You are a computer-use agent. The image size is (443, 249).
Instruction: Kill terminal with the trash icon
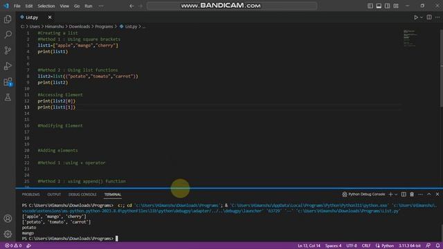(412, 194)
